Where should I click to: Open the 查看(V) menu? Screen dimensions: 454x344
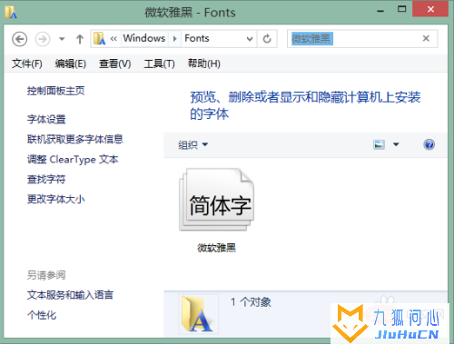pyautogui.click(x=115, y=64)
